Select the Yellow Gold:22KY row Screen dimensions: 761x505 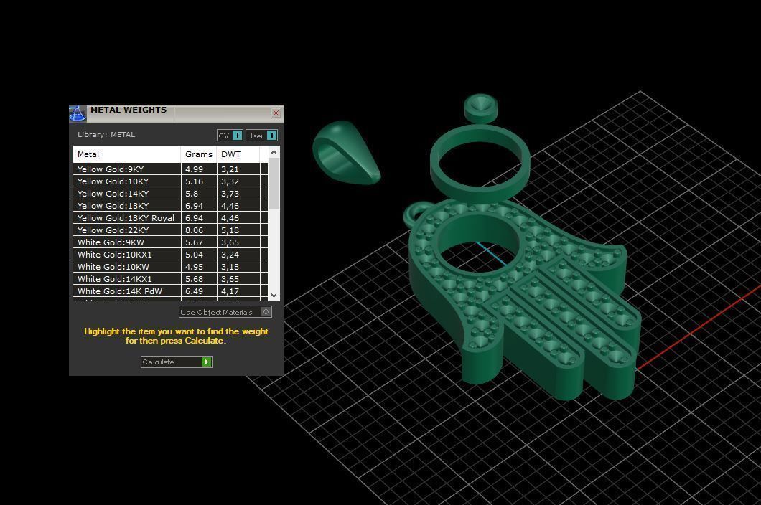click(x=170, y=230)
